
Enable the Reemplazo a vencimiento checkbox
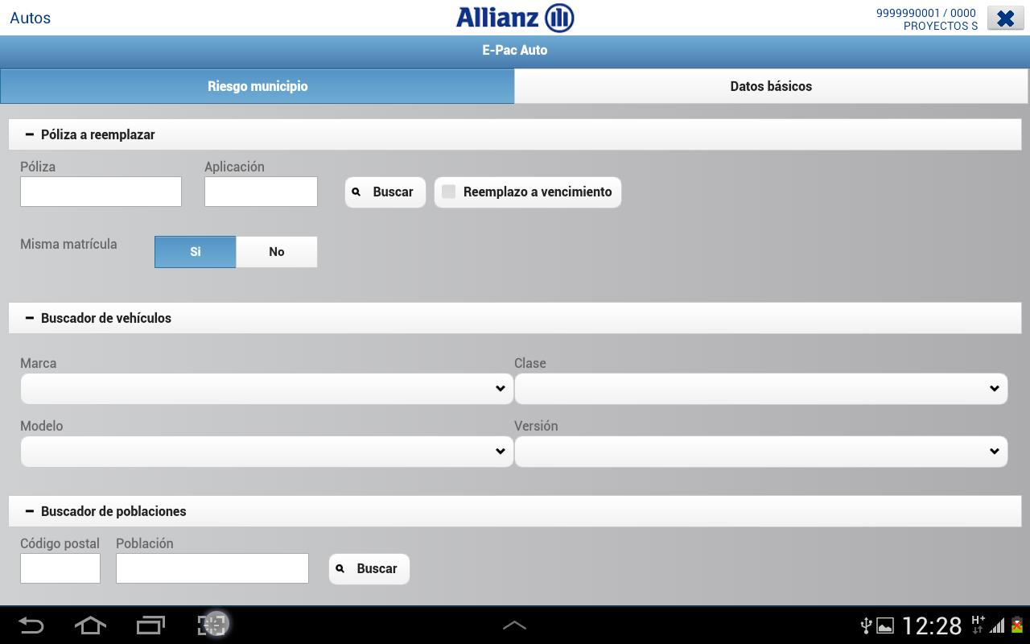click(x=449, y=192)
